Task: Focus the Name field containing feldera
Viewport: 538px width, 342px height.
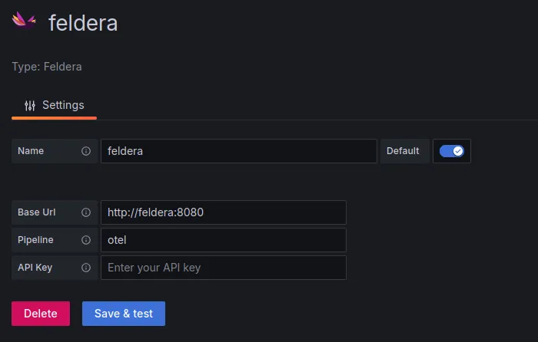Action: (x=239, y=151)
